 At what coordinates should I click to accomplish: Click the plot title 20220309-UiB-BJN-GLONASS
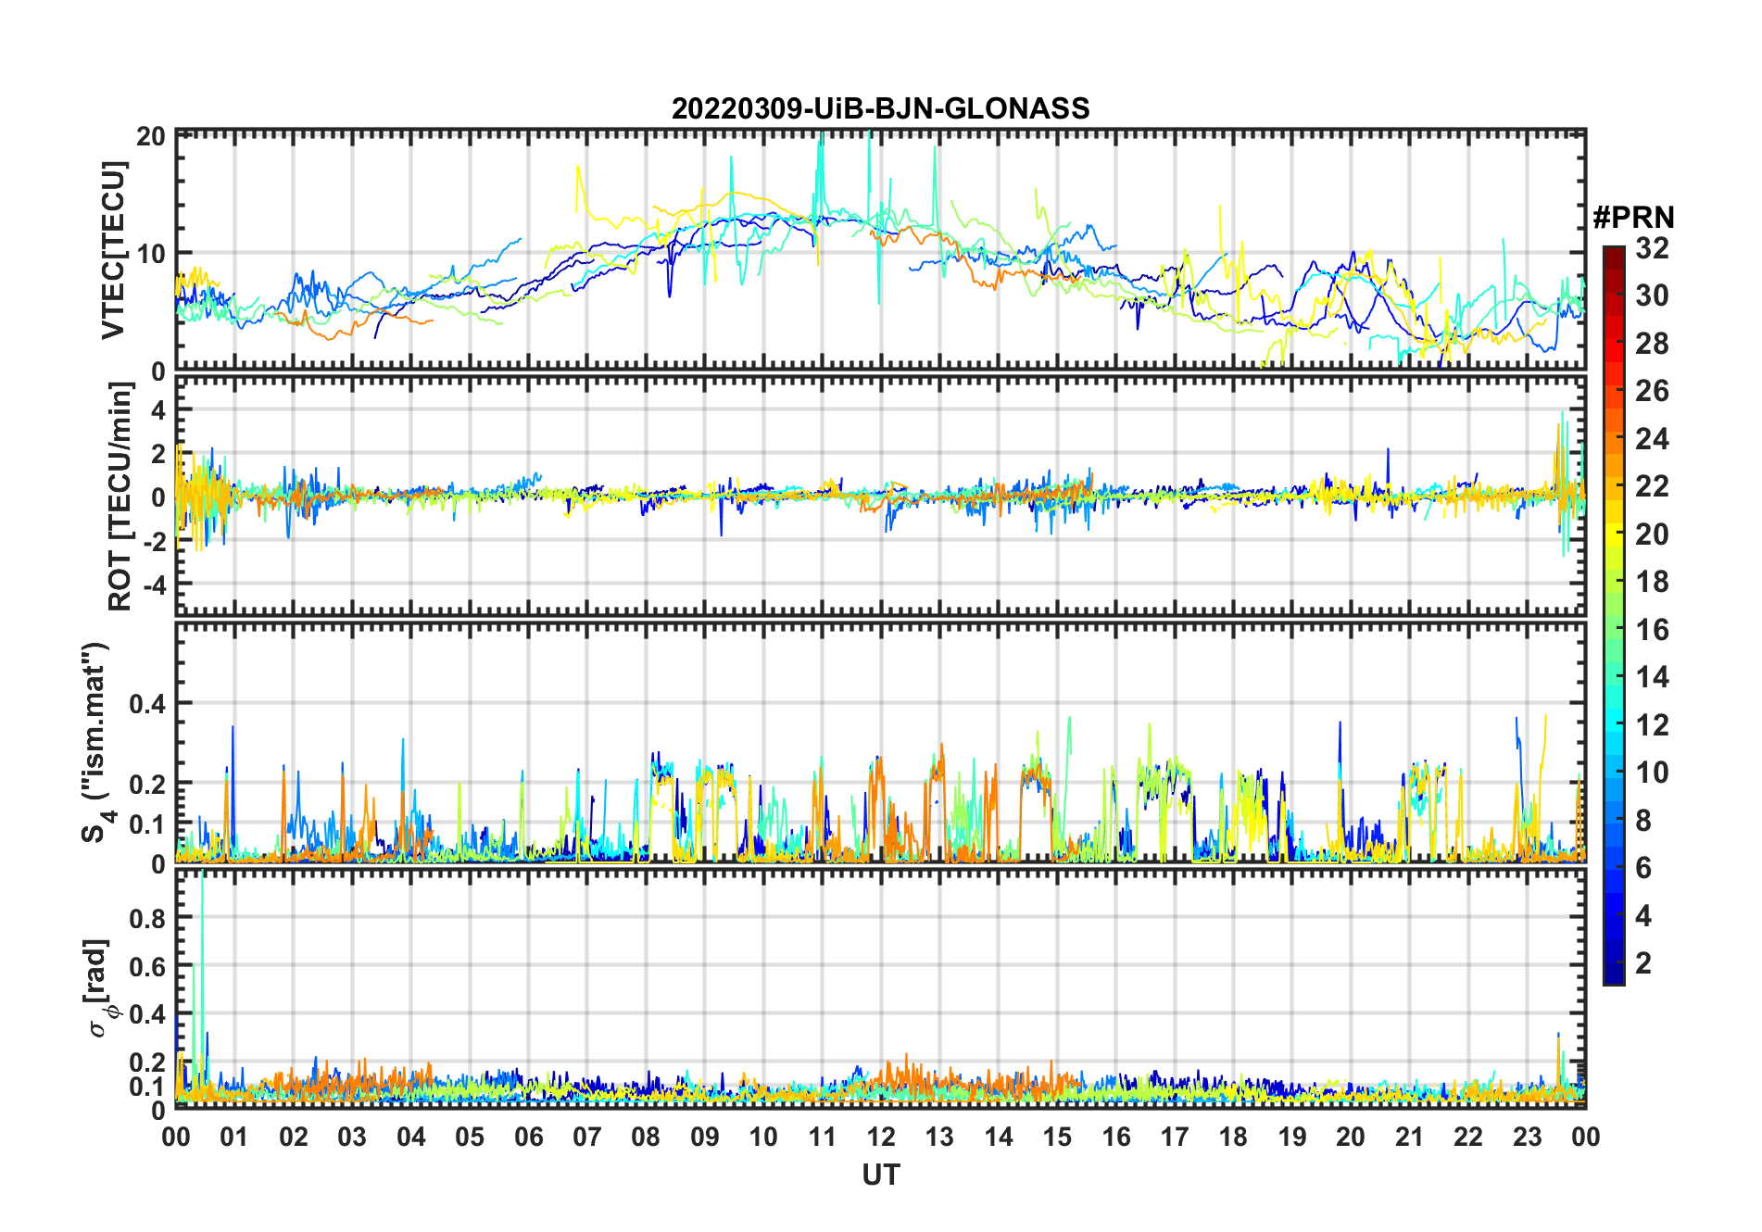pos(880,108)
